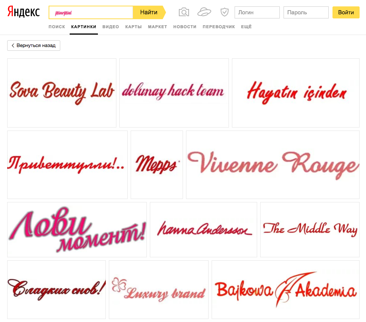The width and height of the screenshot is (366, 322).
Task: Open the Приветтулли image result
Action: point(67,165)
